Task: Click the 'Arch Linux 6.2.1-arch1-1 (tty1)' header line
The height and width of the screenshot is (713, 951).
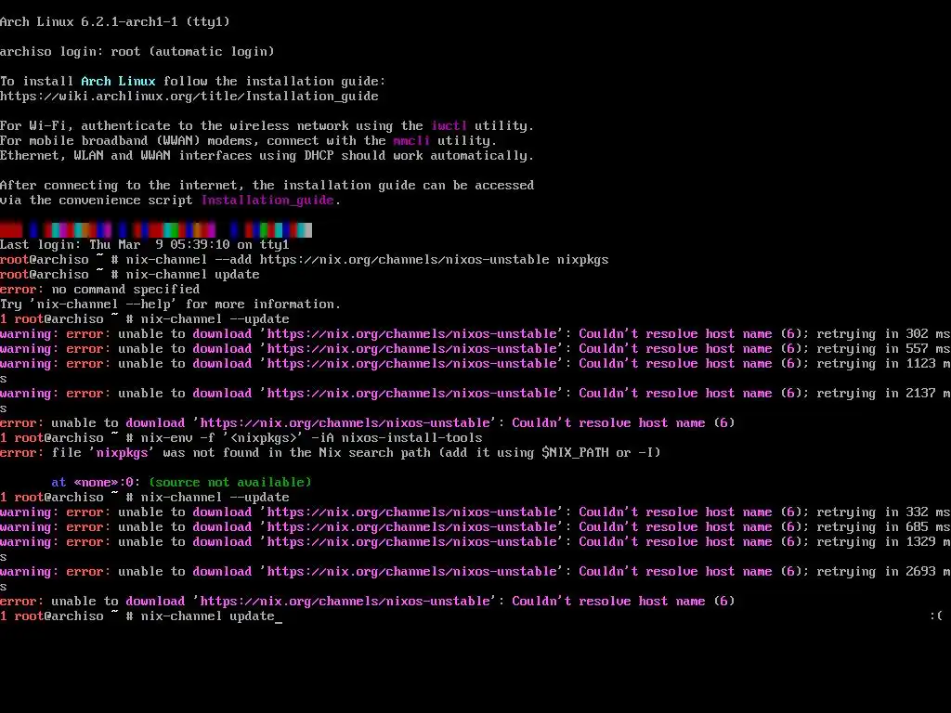Action: coord(115,22)
